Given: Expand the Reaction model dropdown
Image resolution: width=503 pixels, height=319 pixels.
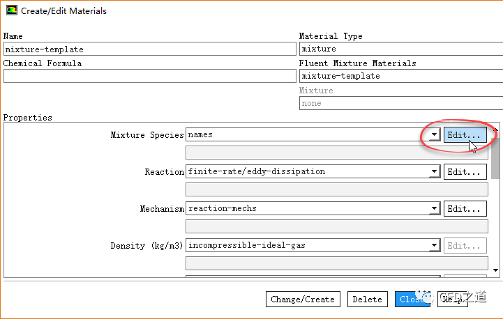Looking at the screenshot, I should pyautogui.click(x=433, y=172).
